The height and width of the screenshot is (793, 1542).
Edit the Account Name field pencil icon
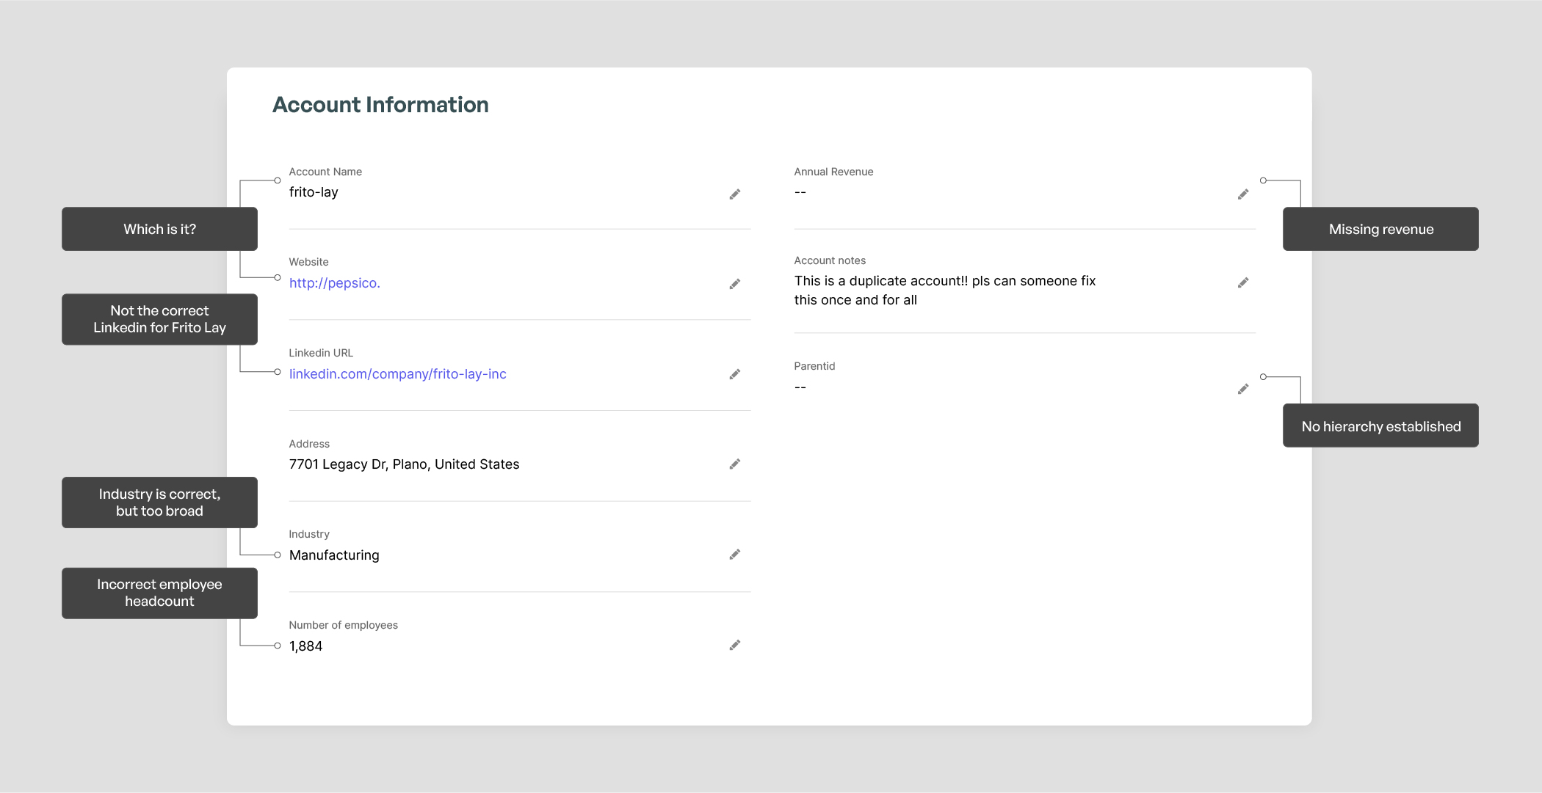tap(734, 194)
